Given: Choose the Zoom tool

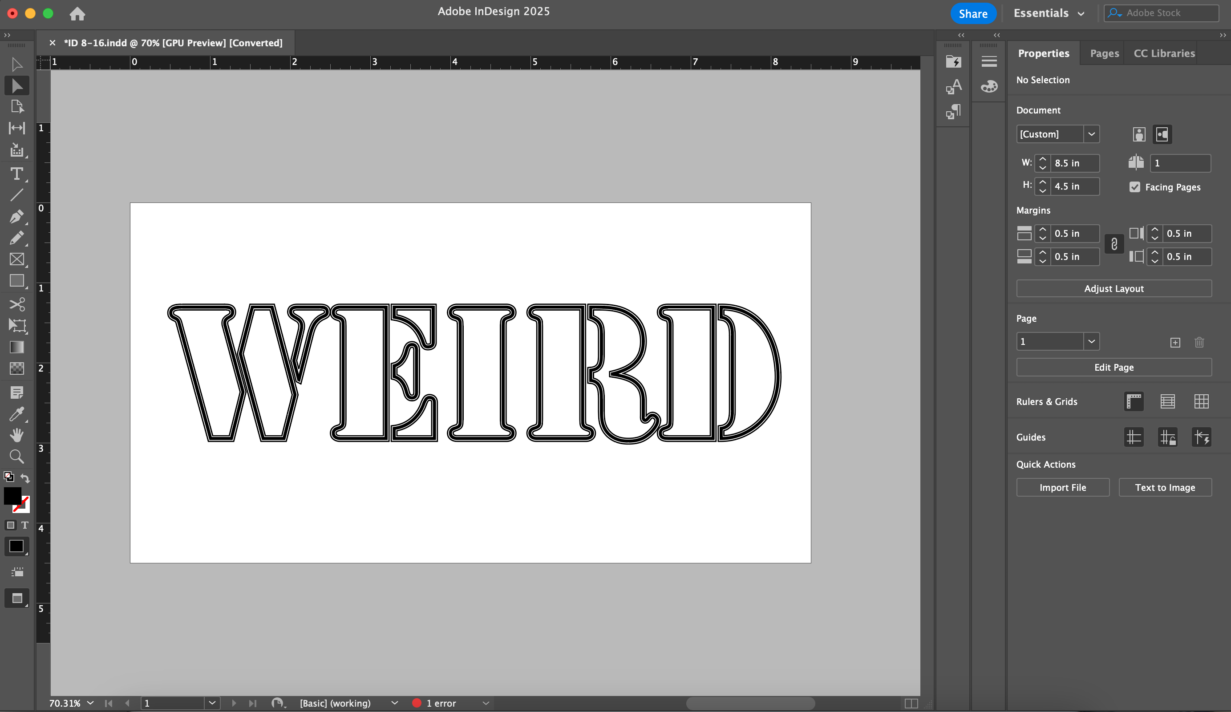Looking at the screenshot, I should (16, 457).
